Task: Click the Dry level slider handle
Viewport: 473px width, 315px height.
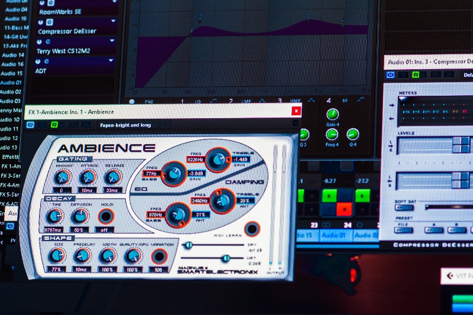Action: coord(189,245)
